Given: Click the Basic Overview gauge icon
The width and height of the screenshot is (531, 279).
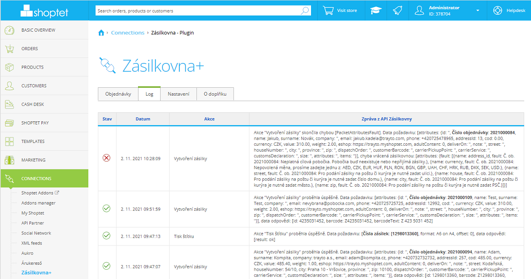Looking at the screenshot, I should [x=10, y=30].
